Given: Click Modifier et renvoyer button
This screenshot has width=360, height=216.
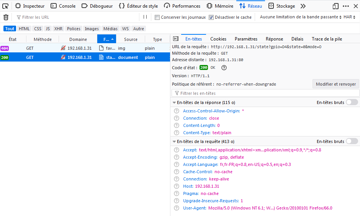Looking at the screenshot, I should coord(336,84).
